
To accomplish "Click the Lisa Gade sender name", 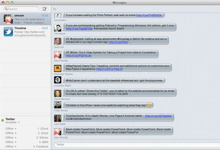I will (x=59, y=124).
